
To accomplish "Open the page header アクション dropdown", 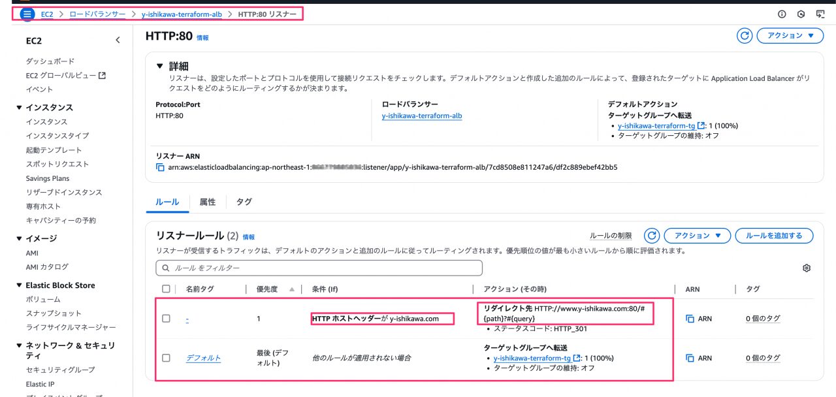I will [790, 36].
